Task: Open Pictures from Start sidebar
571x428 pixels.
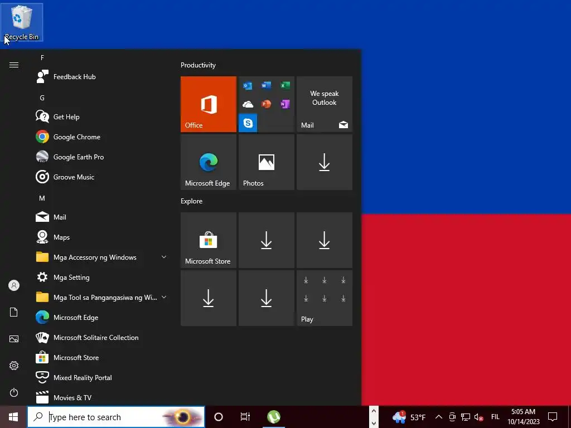Action: (x=14, y=339)
